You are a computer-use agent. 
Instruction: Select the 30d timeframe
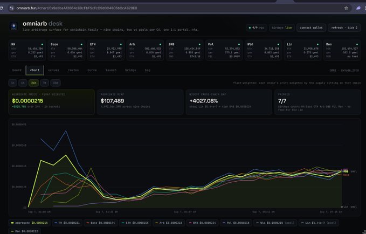point(56,83)
